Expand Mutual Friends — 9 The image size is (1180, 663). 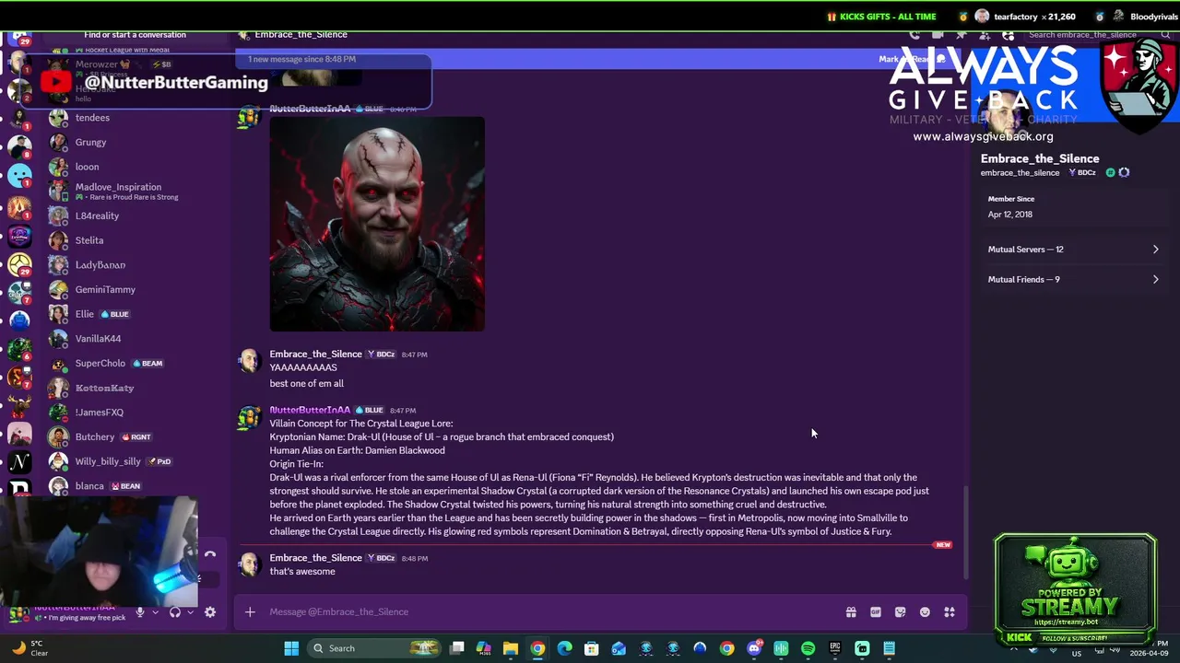[x=1073, y=280]
